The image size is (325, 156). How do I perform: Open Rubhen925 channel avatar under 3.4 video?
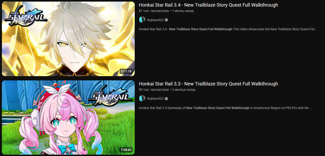tap(142, 20)
